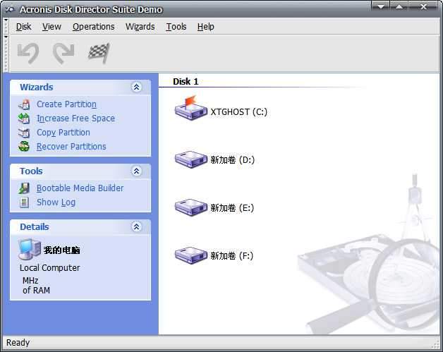Click the Show Log document icon
Screen dimensions: 443x352
(24, 202)
